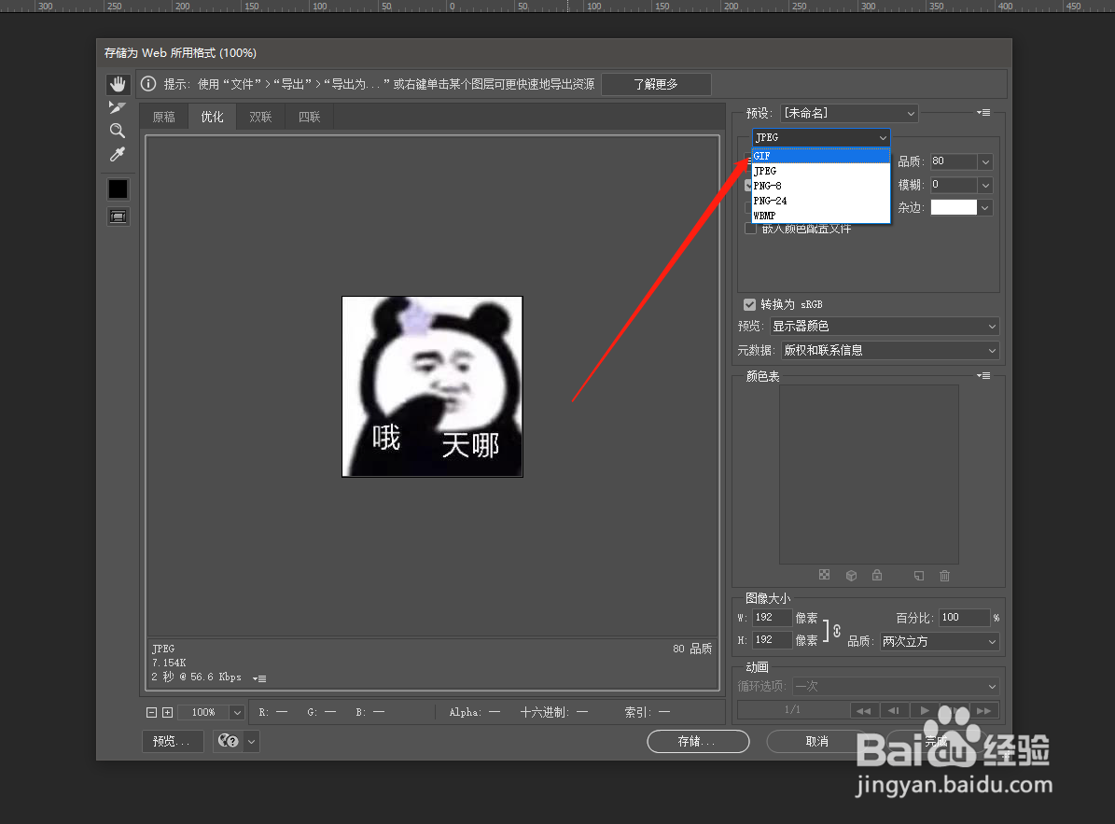Screen dimensions: 1115x824
Task: Switch to the 优化 tab
Action: tap(212, 117)
